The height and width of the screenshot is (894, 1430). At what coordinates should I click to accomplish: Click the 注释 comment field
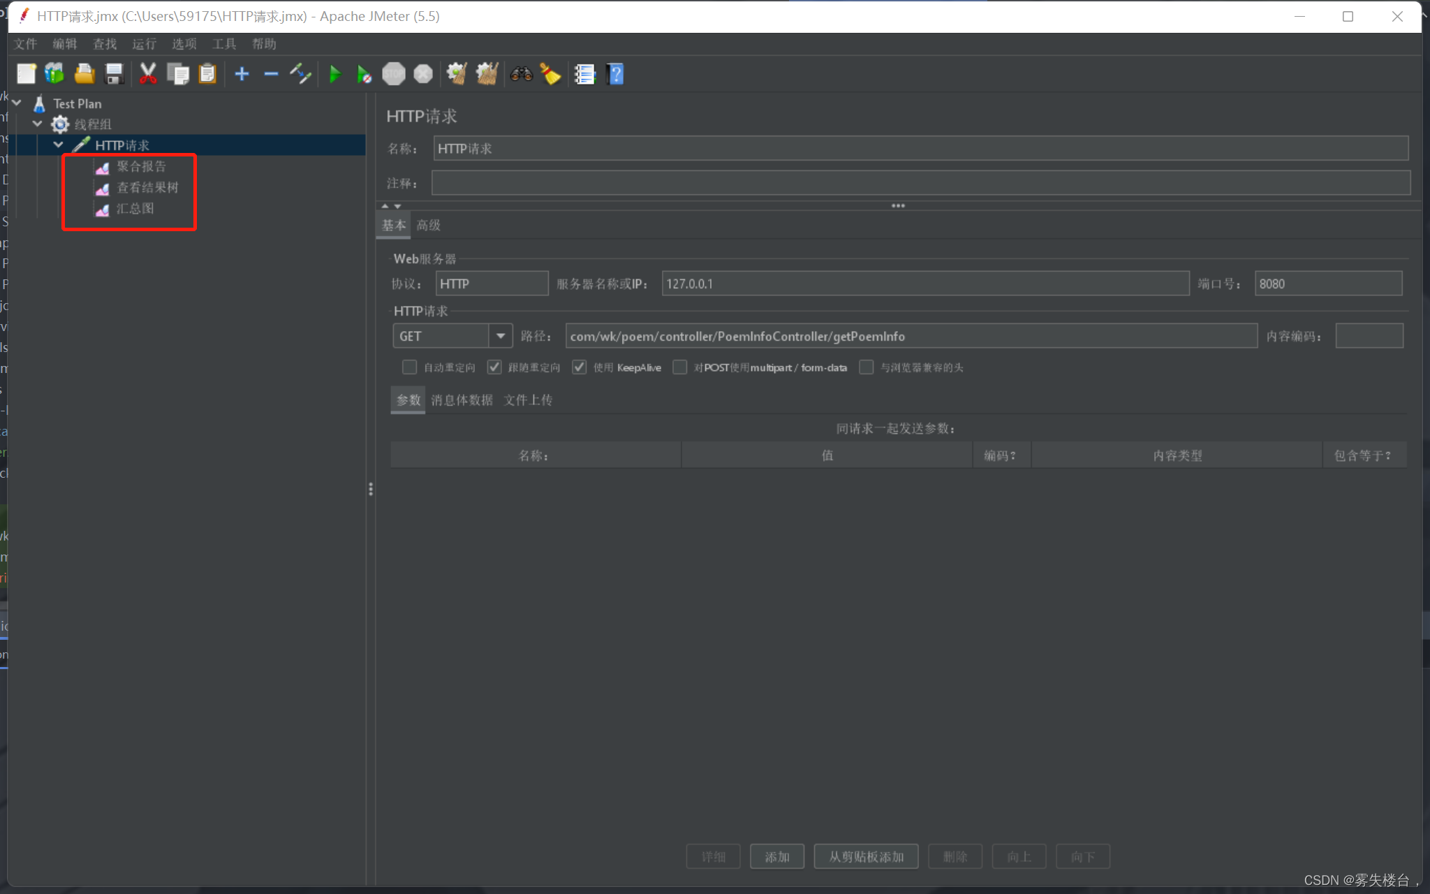[920, 183]
